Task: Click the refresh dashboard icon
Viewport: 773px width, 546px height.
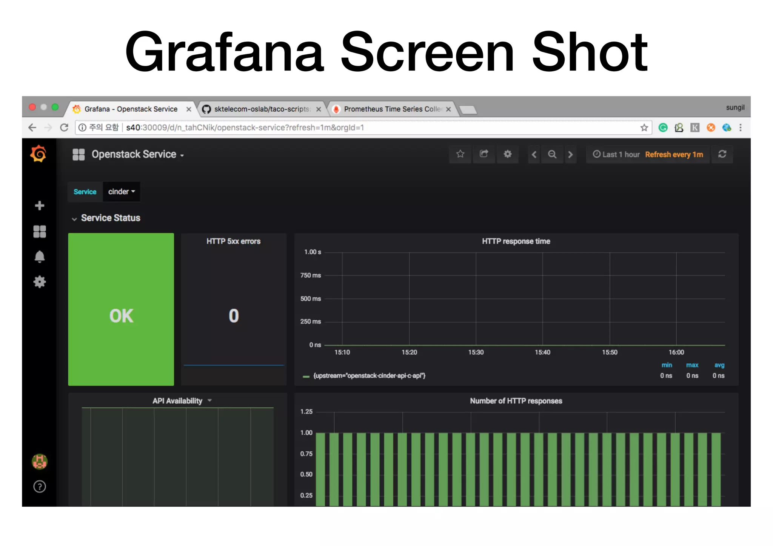Action: (722, 154)
